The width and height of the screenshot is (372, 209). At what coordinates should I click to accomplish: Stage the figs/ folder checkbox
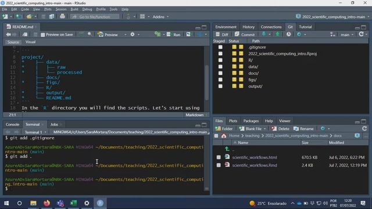220,80
